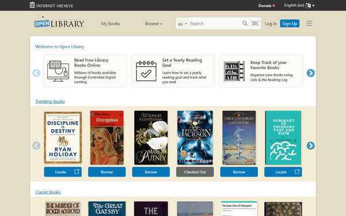Click the Donate heart link
The width and height of the screenshot is (346, 216).
266,6
